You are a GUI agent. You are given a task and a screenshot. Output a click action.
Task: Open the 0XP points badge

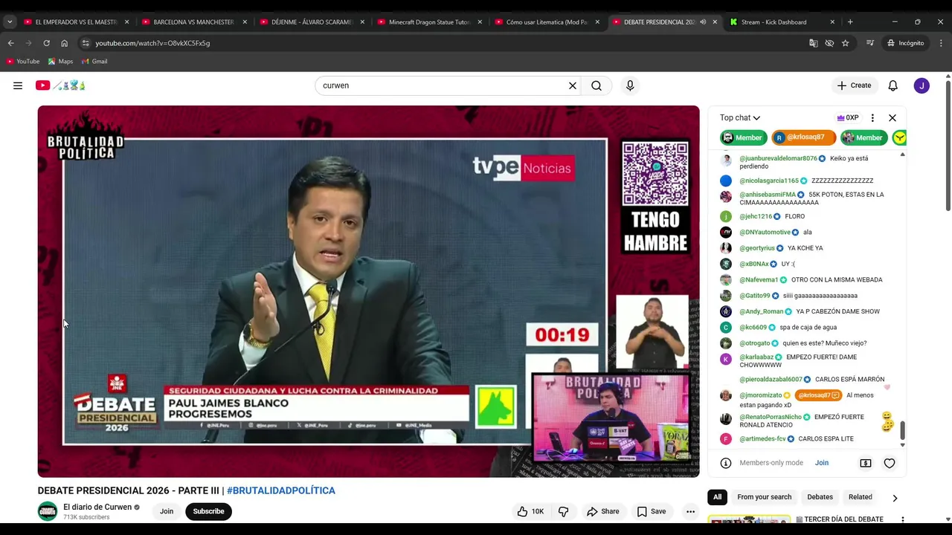[x=848, y=117]
